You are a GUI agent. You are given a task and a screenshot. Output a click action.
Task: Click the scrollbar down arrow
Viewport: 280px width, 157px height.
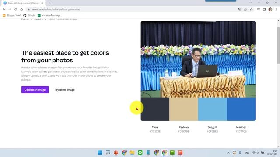[x=278, y=147]
